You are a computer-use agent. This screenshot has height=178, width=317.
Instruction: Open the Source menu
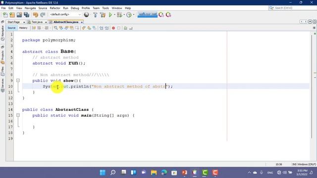[x=43, y=8]
